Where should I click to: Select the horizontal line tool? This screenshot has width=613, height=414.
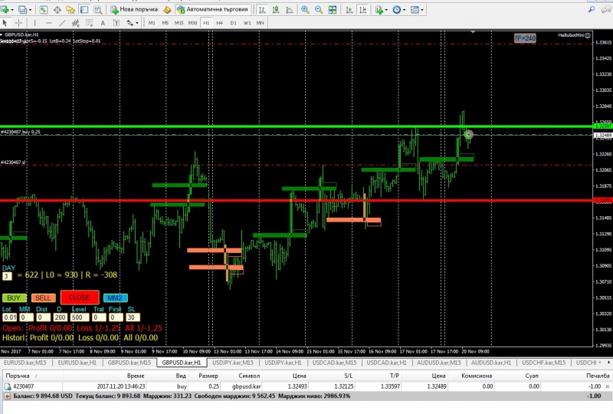[x=48, y=23]
